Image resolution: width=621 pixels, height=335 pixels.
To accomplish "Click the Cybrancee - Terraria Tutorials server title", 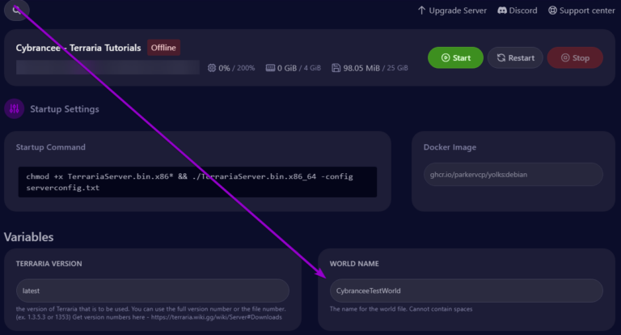I will click(78, 48).
